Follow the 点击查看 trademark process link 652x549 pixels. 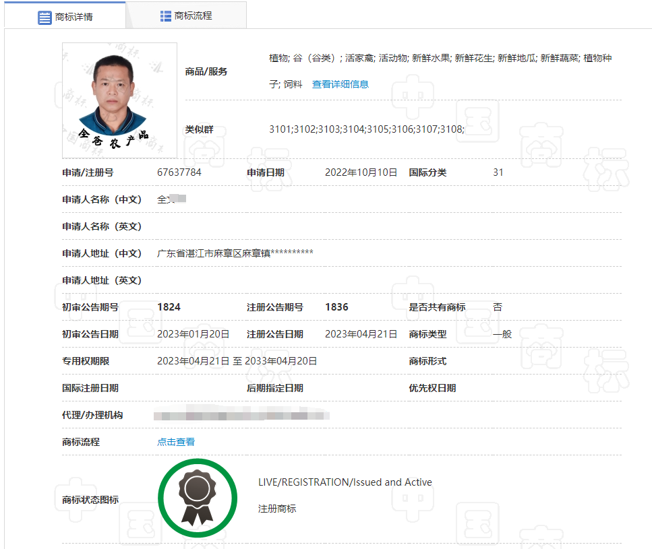(x=176, y=442)
